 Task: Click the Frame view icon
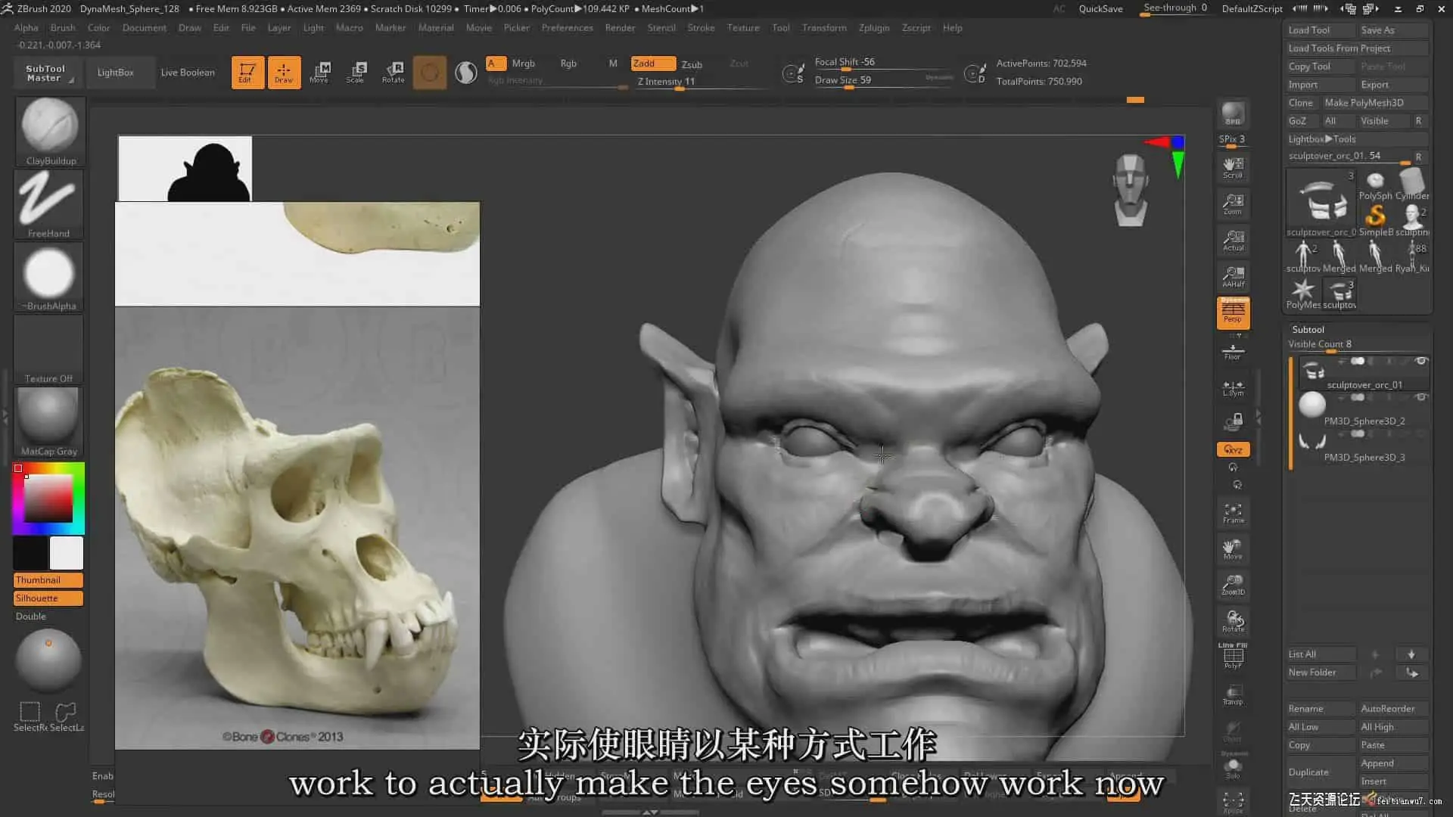click(x=1233, y=513)
